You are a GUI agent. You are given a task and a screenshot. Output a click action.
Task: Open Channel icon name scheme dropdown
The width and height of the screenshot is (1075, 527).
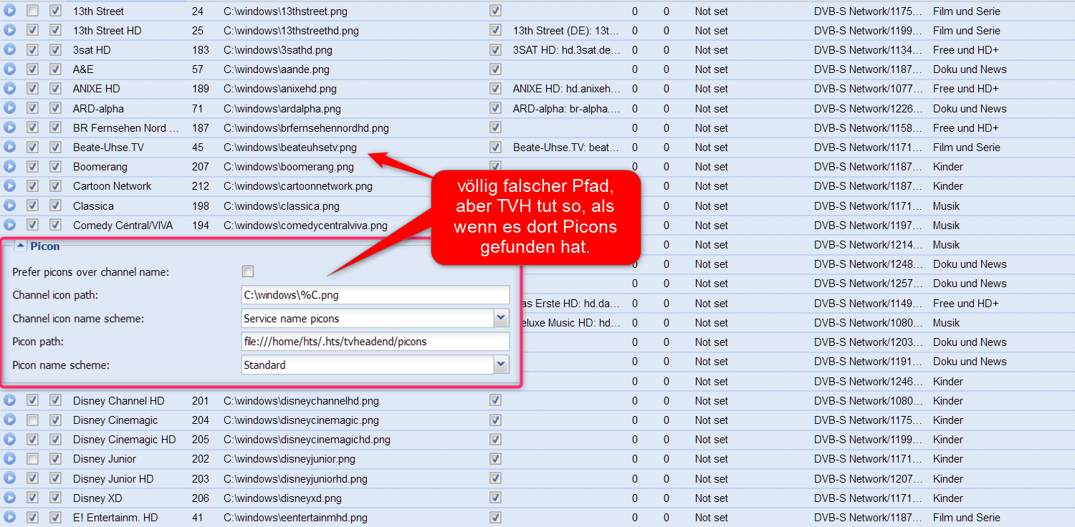pyautogui.click(x=501, y=319)
